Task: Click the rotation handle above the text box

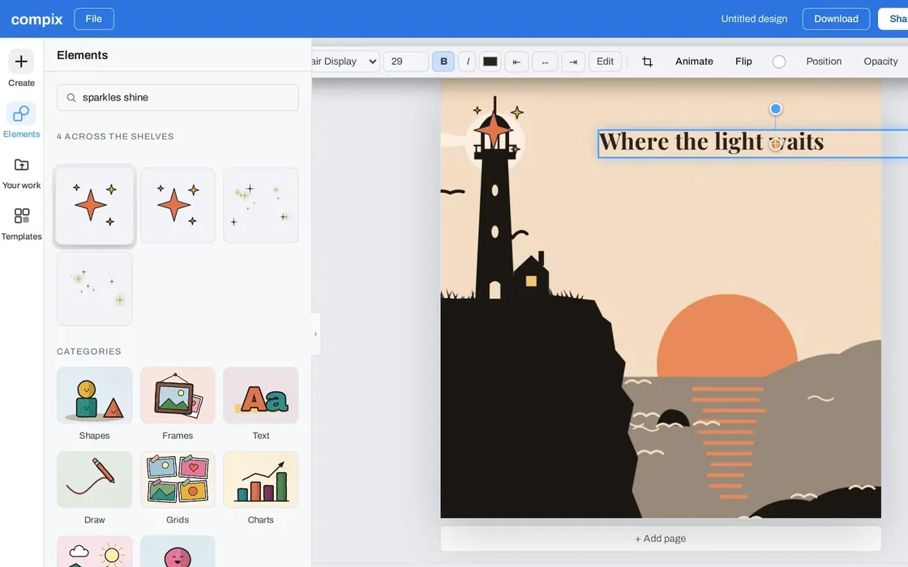Action: point(775,109)
